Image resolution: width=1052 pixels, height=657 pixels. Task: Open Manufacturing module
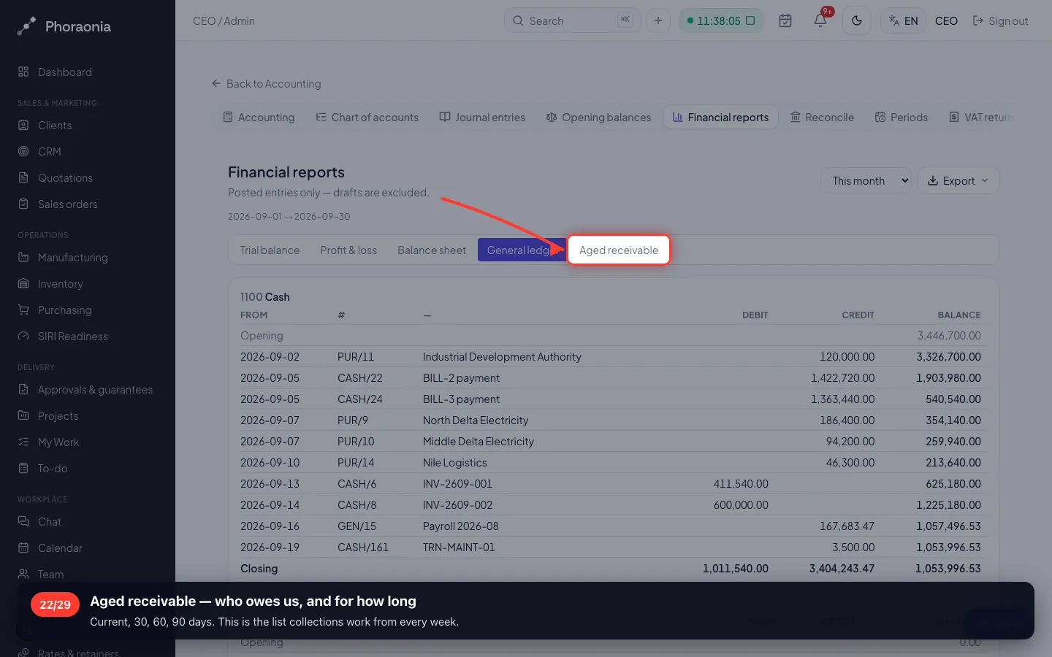tap(72, 258)
